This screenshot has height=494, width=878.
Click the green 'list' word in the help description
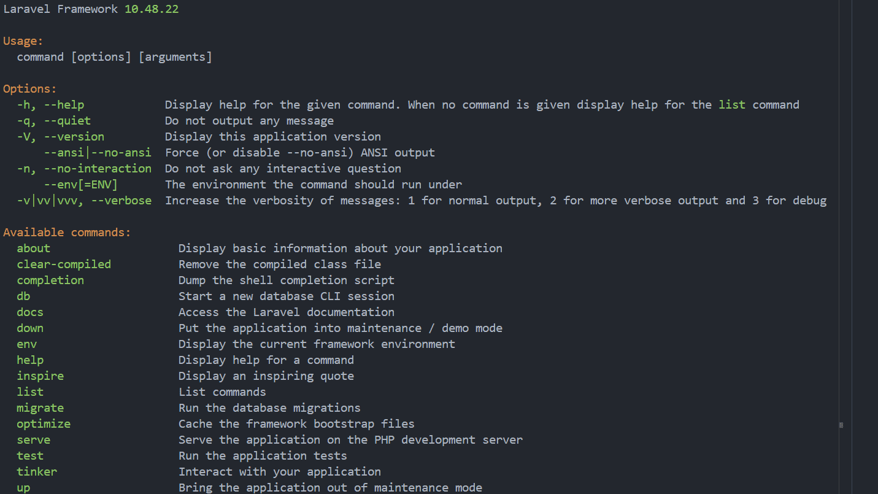click(x=732, y=105)
